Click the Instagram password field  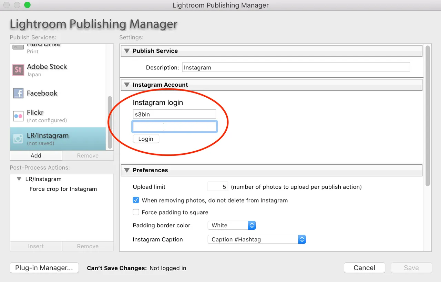pyautogui.click(x=174, y=127)
